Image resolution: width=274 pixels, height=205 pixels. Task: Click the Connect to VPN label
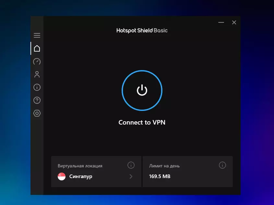pos(142,122)
